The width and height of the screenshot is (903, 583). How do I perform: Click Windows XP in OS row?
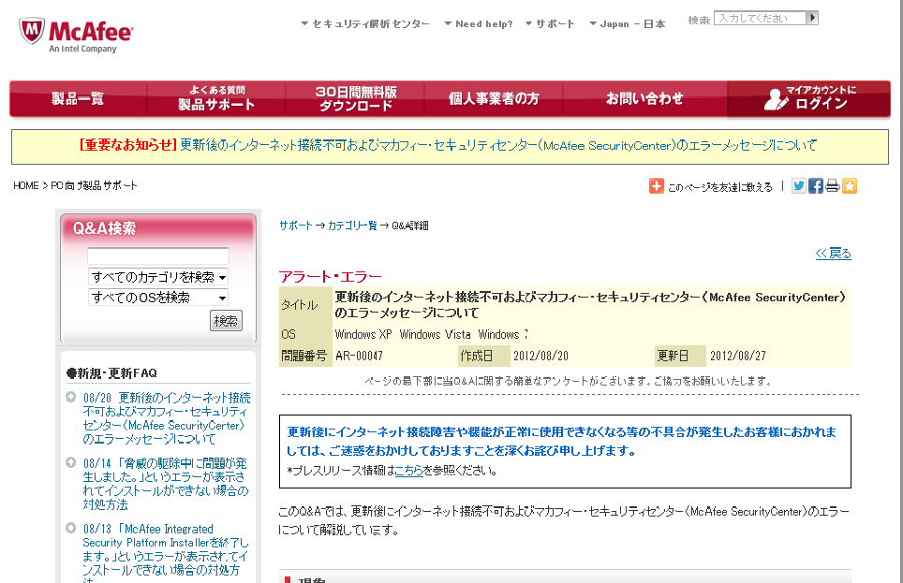[x=363, y=334]
